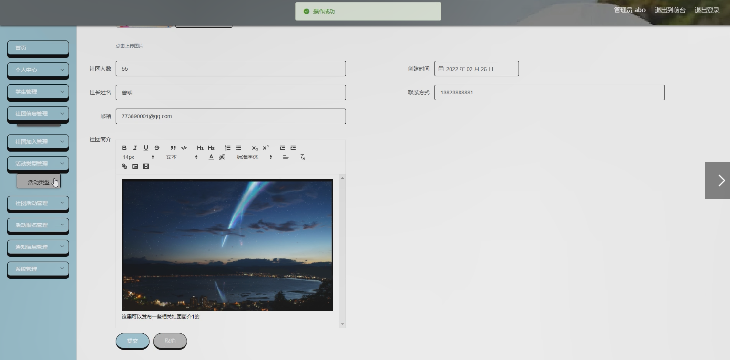This screenshot has width=730, height=360.
Task: Insert video via film icon
Action: click(146, 166)
